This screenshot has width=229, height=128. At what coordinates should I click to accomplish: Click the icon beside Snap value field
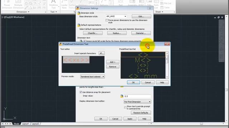(122, 96)
